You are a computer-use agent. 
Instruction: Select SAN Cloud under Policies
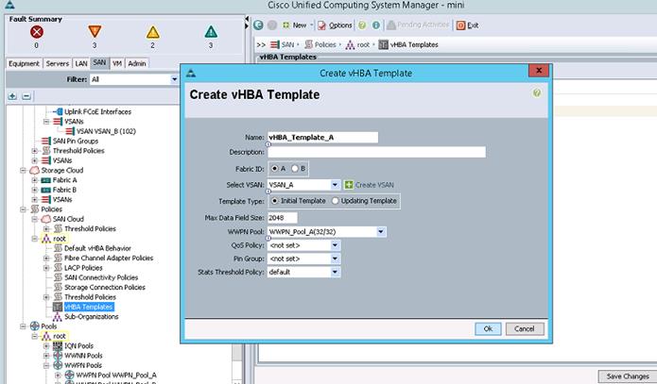(68, 219)
